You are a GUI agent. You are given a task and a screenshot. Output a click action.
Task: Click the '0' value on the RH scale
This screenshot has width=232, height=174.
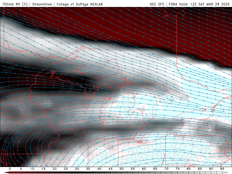tap(10, 169)
